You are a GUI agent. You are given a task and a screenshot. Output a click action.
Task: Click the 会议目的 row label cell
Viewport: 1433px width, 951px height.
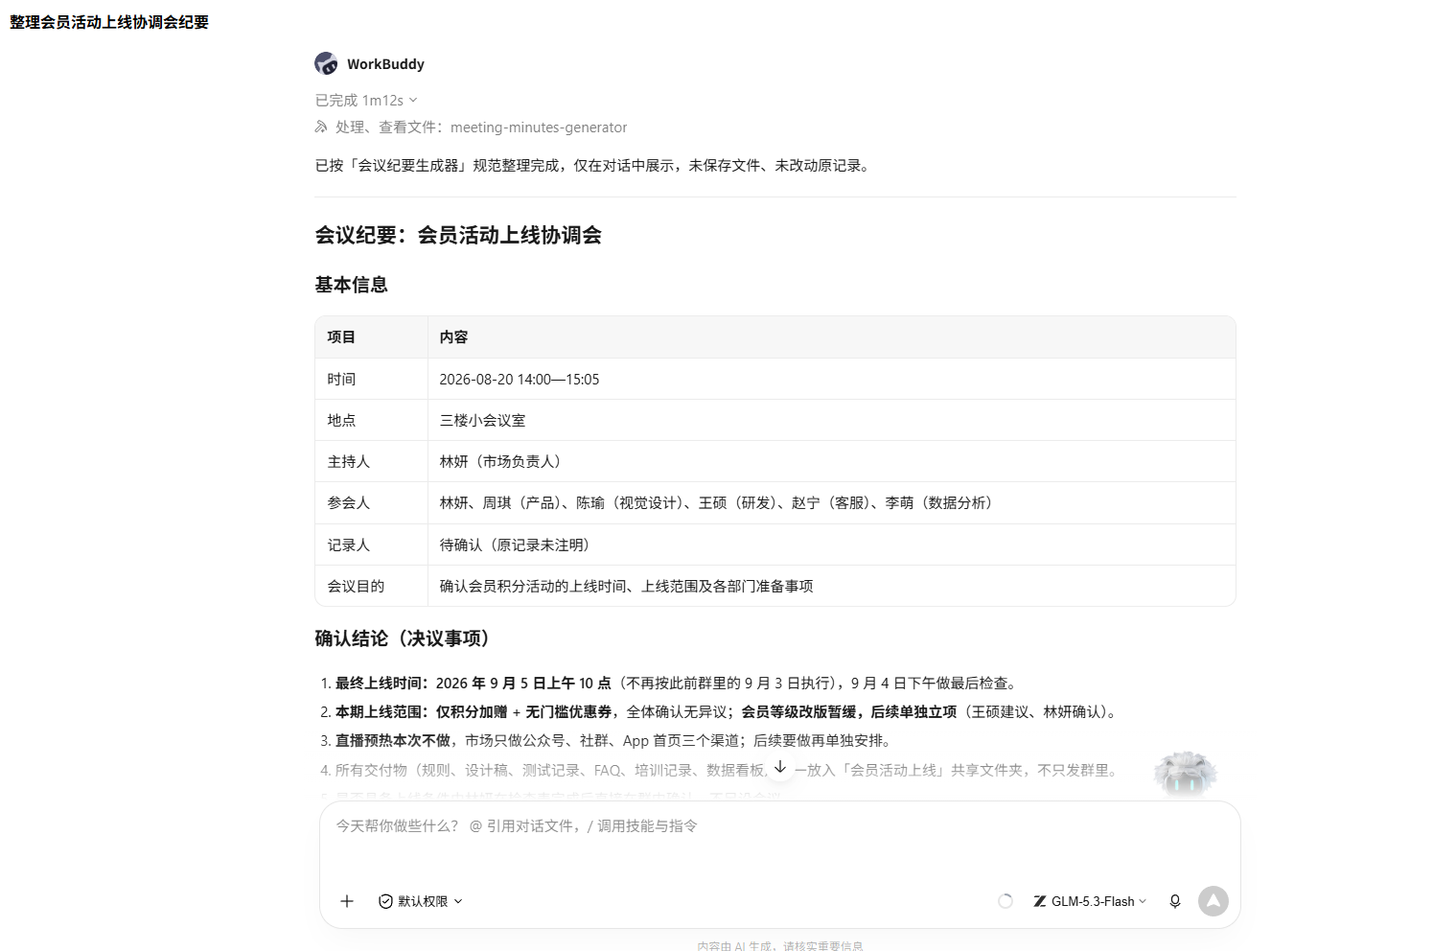371,586
